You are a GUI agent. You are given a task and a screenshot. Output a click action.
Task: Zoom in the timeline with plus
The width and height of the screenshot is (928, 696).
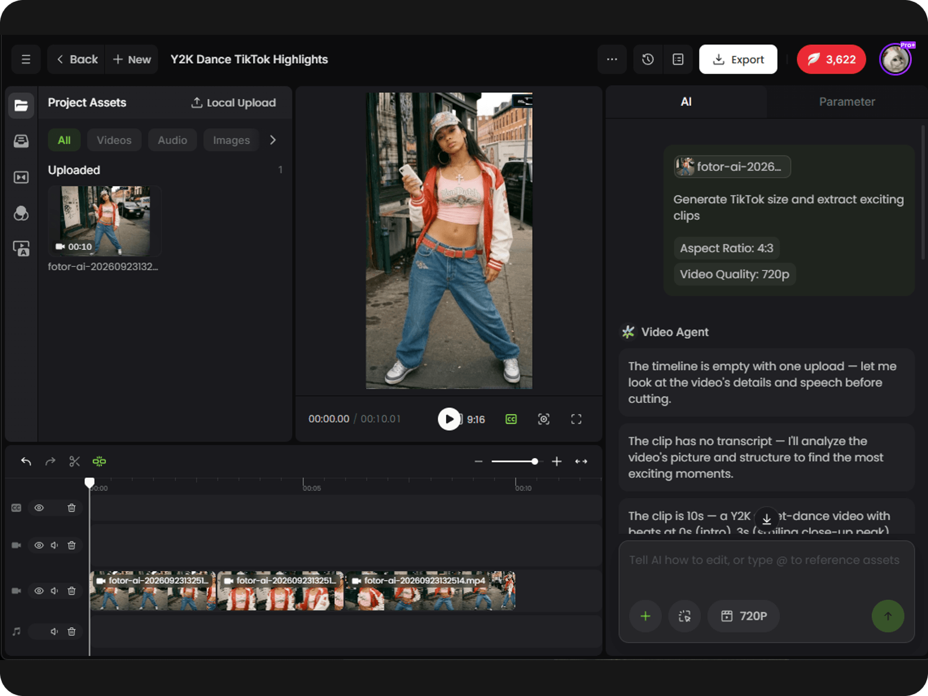coord(557,461)
